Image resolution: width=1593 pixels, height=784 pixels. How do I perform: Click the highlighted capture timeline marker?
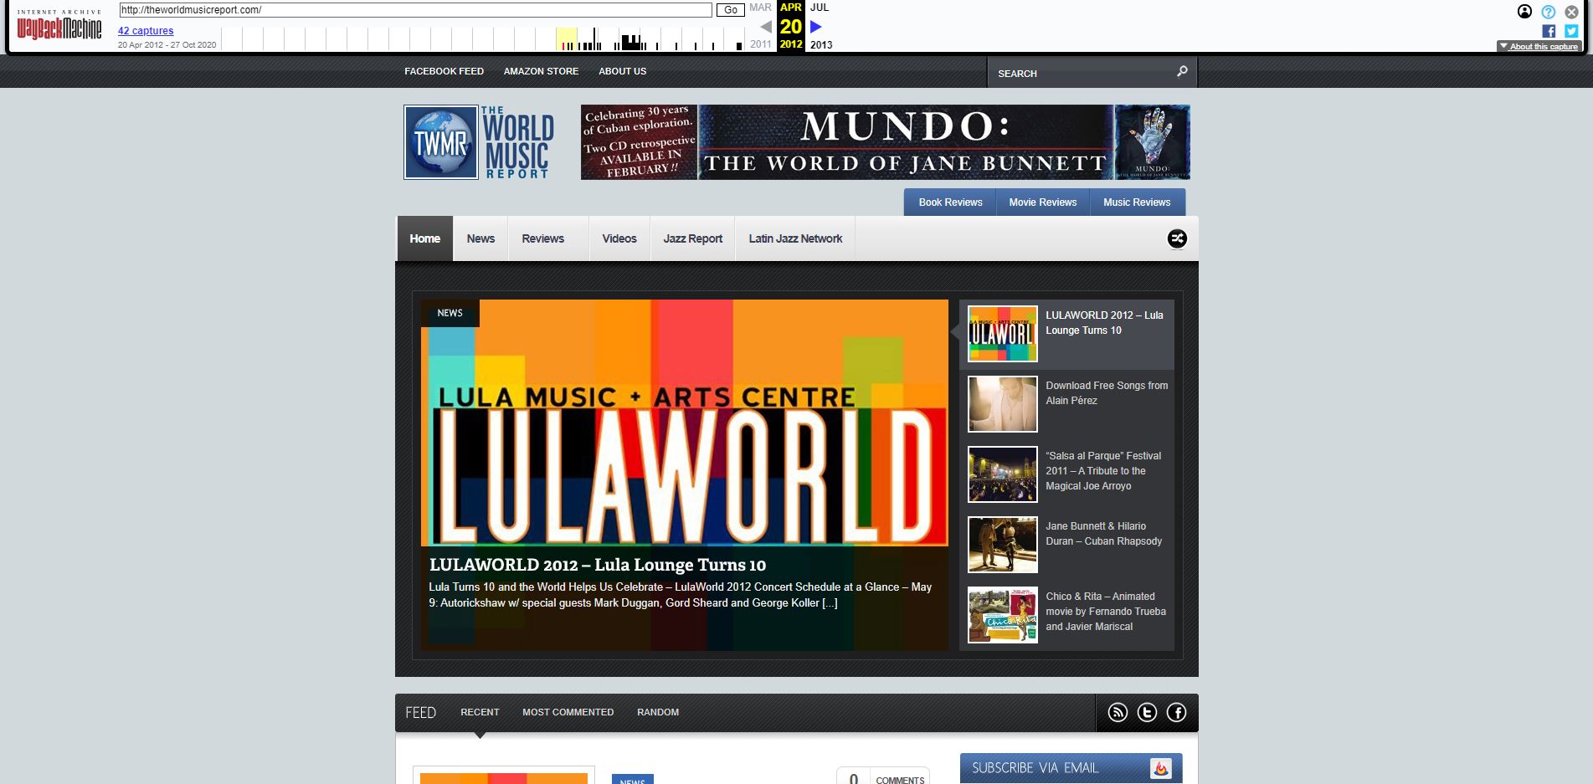coord(567,39)
